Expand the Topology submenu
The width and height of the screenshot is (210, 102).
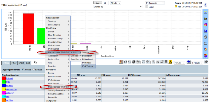[58, 21]
